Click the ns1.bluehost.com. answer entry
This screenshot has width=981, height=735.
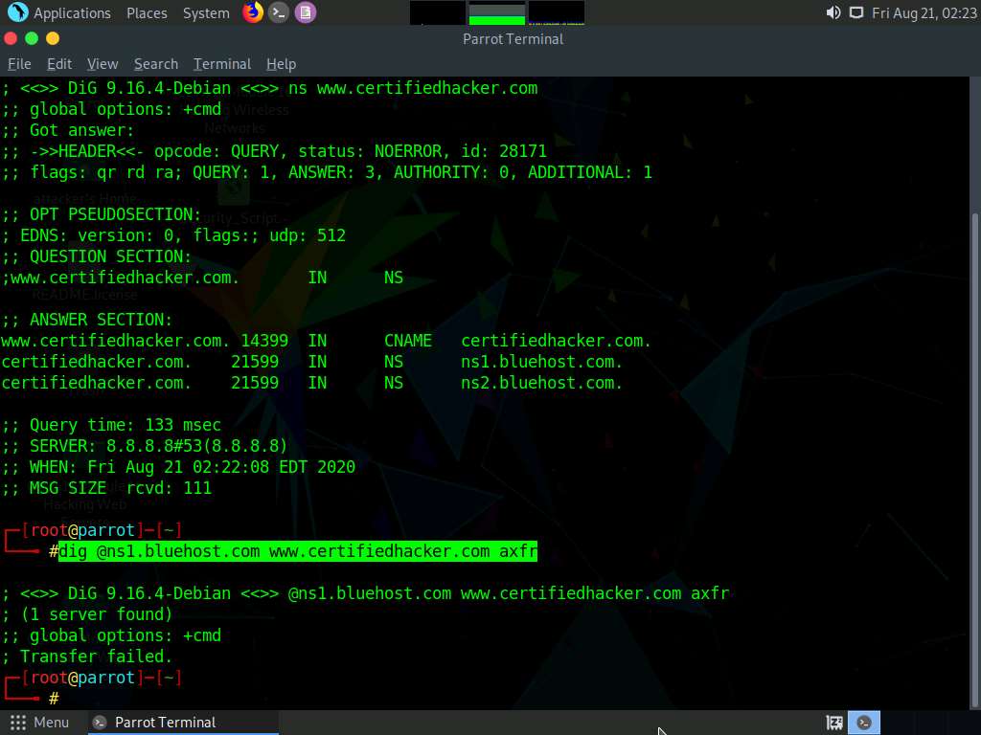[x=542, y=362]
